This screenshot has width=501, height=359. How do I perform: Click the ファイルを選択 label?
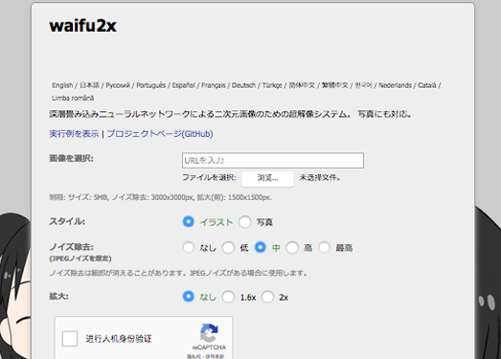coord(209,177)
